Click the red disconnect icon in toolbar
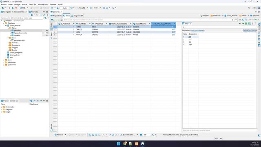The image size is (261, 147). pyautogui.click(x=16, y=8)
